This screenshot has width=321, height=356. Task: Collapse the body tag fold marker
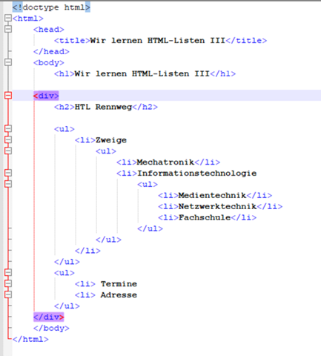point(8,62)
